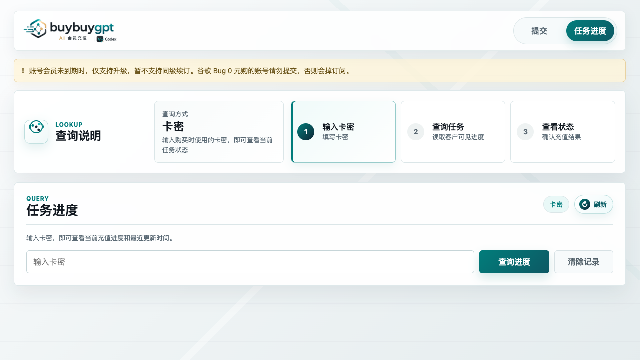Image resolution: width=640 pixels, height=360 pixels.
Task: Switch to the 提交 tab
Action: 539,31
